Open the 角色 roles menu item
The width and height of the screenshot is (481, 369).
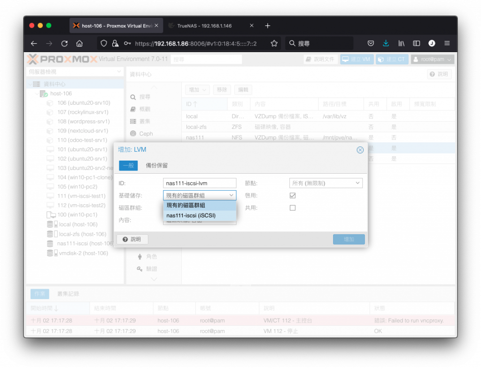[151, 256]
